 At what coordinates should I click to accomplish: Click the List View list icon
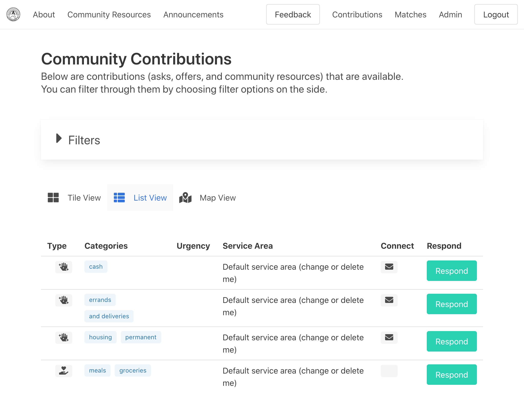pyautogui.click(x=119, y=198)
